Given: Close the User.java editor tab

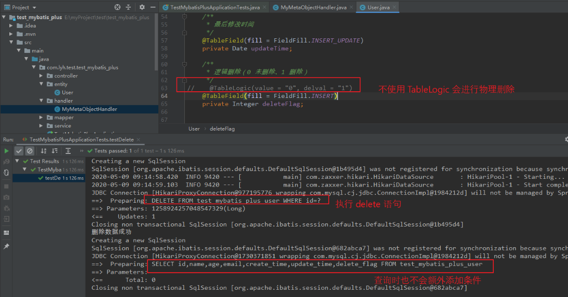Looking at the screenshot, I should (x=394, y=7).
